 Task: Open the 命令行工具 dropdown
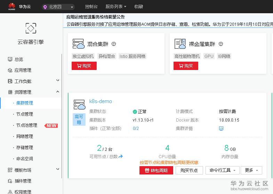[x=223, y=170]
